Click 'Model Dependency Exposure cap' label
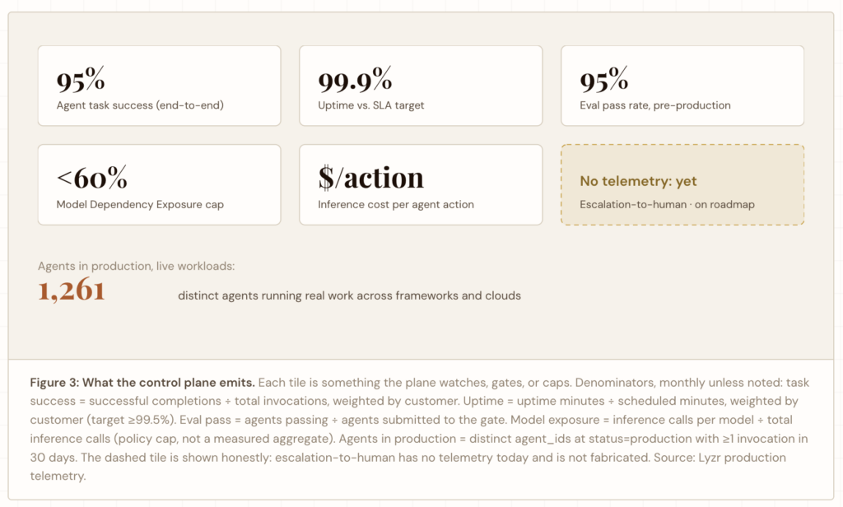 coord(140,204)
